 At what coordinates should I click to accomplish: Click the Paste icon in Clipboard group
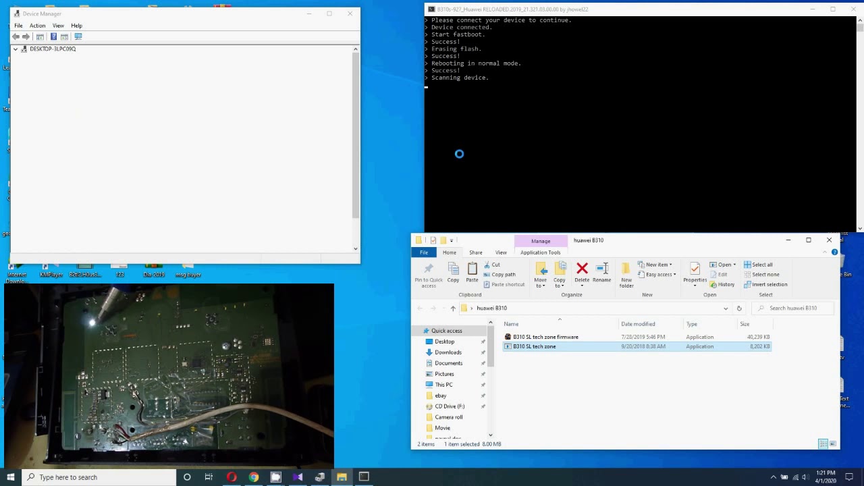coord(472,269)
